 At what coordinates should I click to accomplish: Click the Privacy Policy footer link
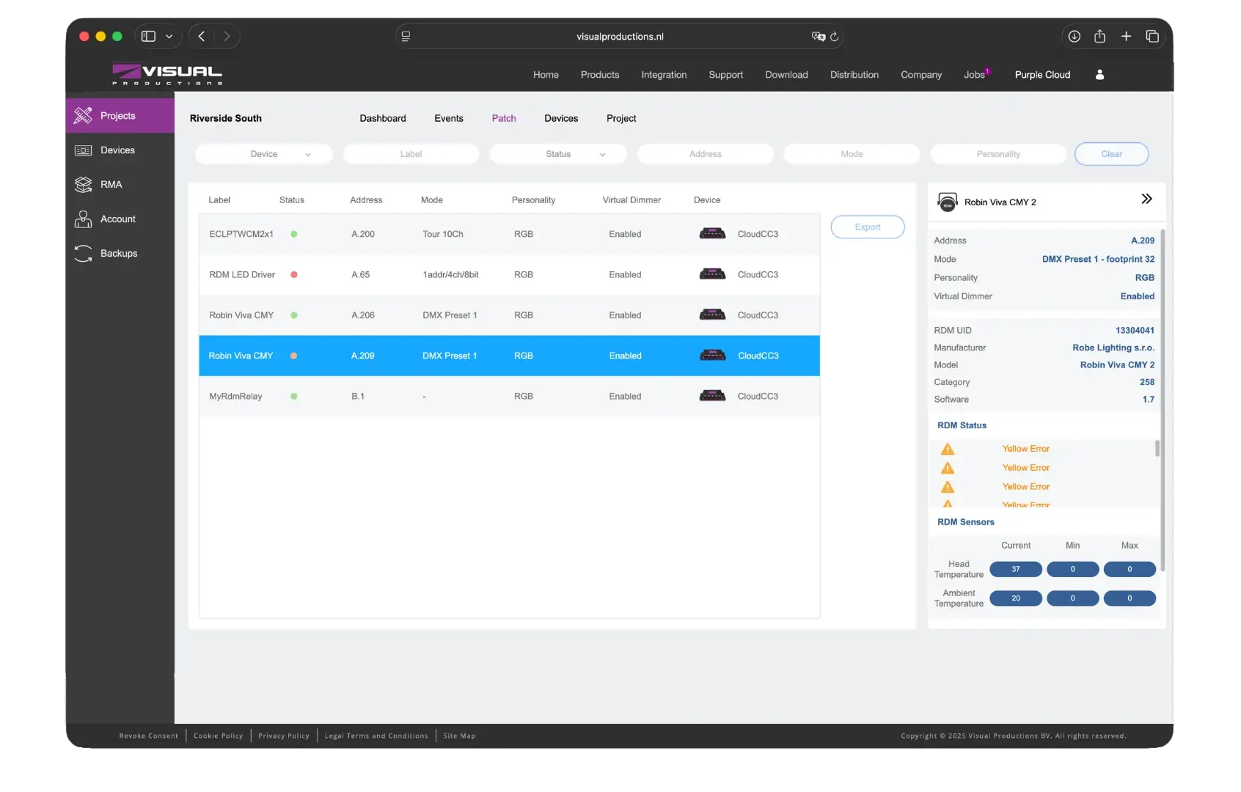point(283,736)
